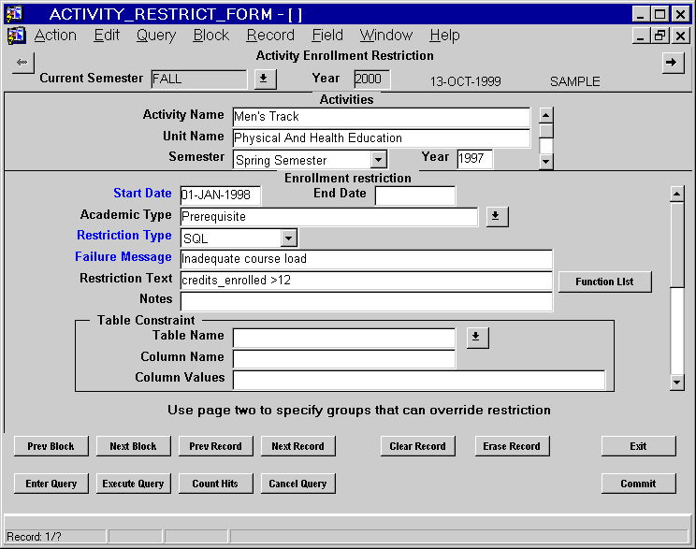Focus the Failure Message field

click(367, 259)
